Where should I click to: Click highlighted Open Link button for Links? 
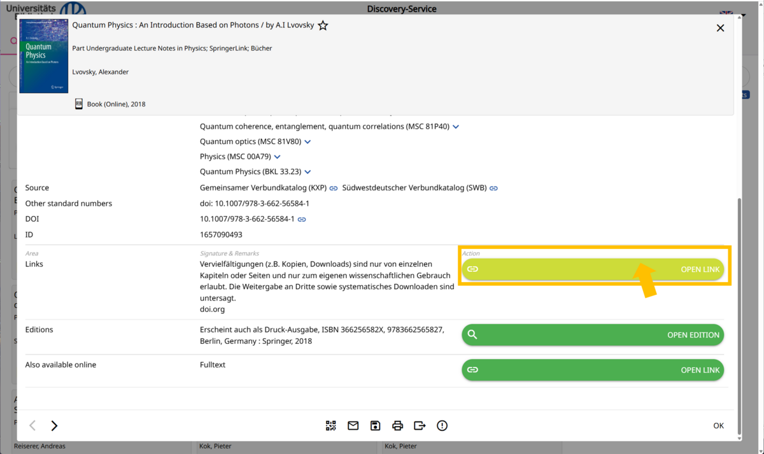(x=592, y=269)
